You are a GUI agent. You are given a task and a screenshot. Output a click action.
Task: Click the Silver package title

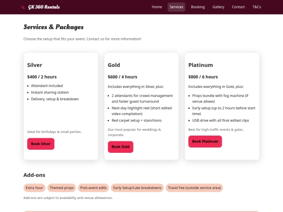[x=35, y=65]
